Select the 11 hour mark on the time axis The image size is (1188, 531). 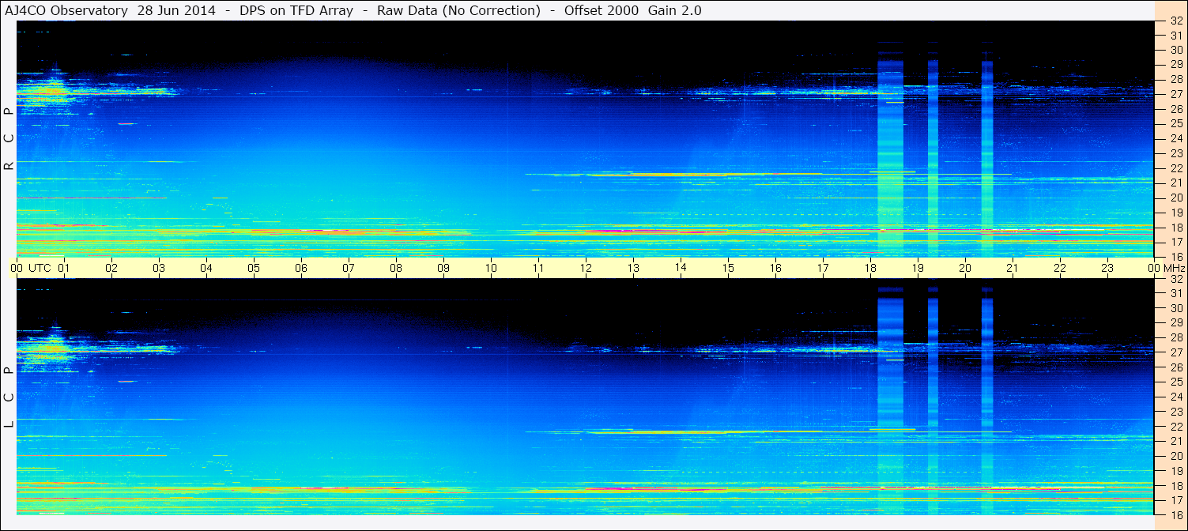click(x=538, y=268)
